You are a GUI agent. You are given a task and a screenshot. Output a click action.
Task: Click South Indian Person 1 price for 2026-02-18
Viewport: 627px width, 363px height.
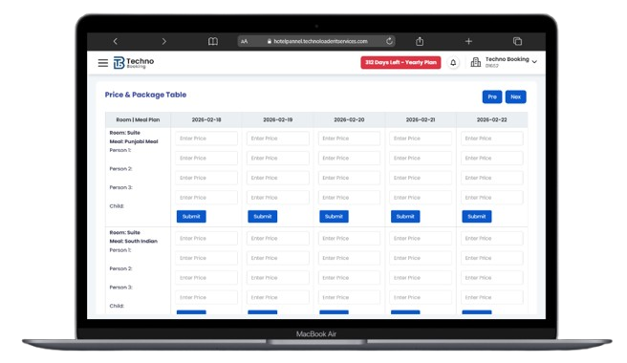coord(206,238)
